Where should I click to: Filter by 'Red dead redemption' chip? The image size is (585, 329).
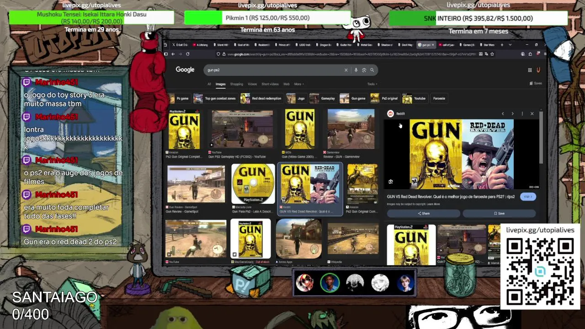pos(262,98)
